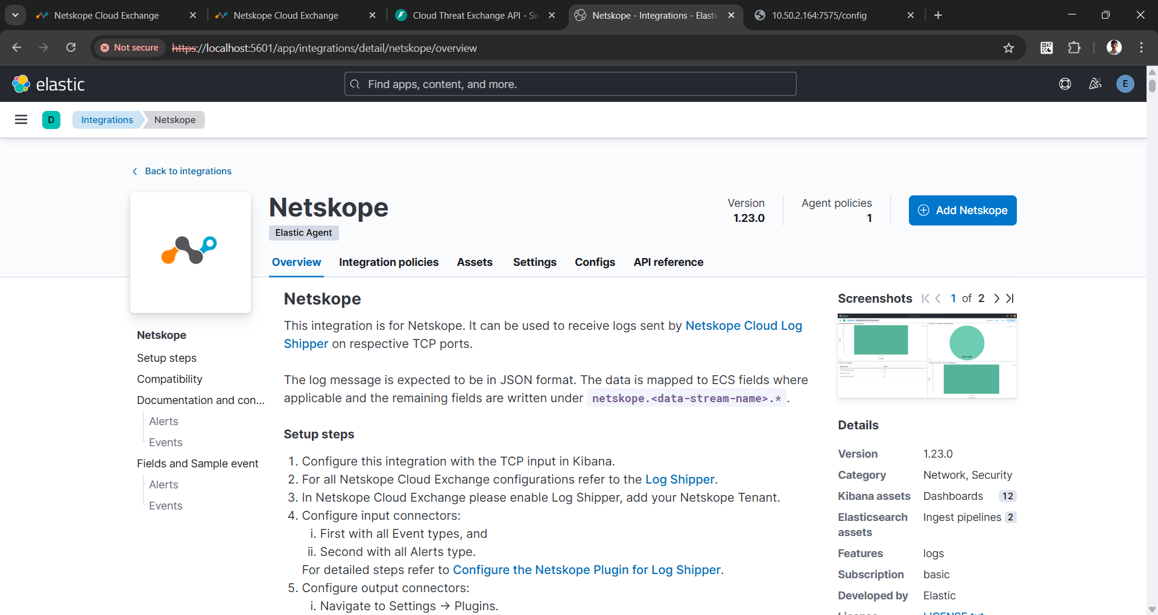
Task: Click the Integrations breadcrumb
Action: (107, 120)
